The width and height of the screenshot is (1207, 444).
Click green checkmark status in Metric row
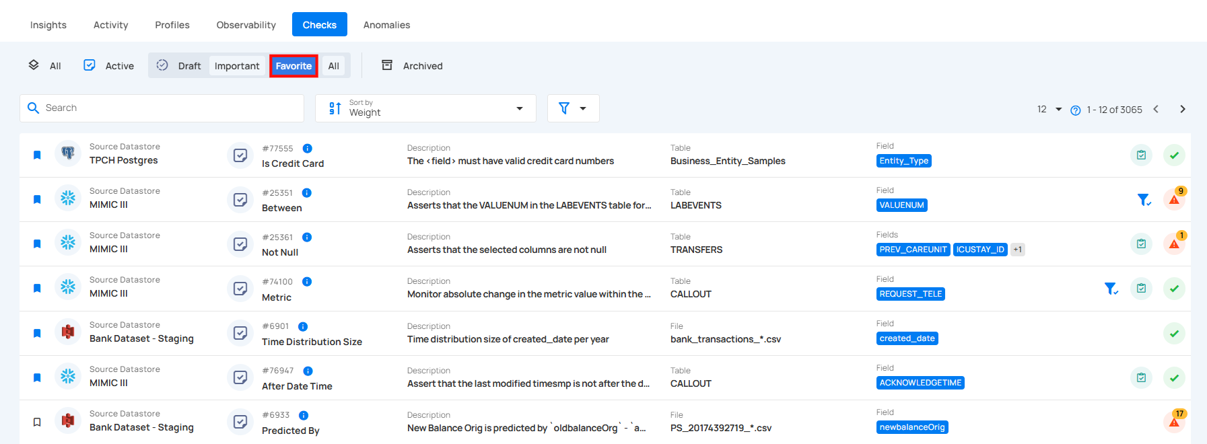[x=1174, y=289]
